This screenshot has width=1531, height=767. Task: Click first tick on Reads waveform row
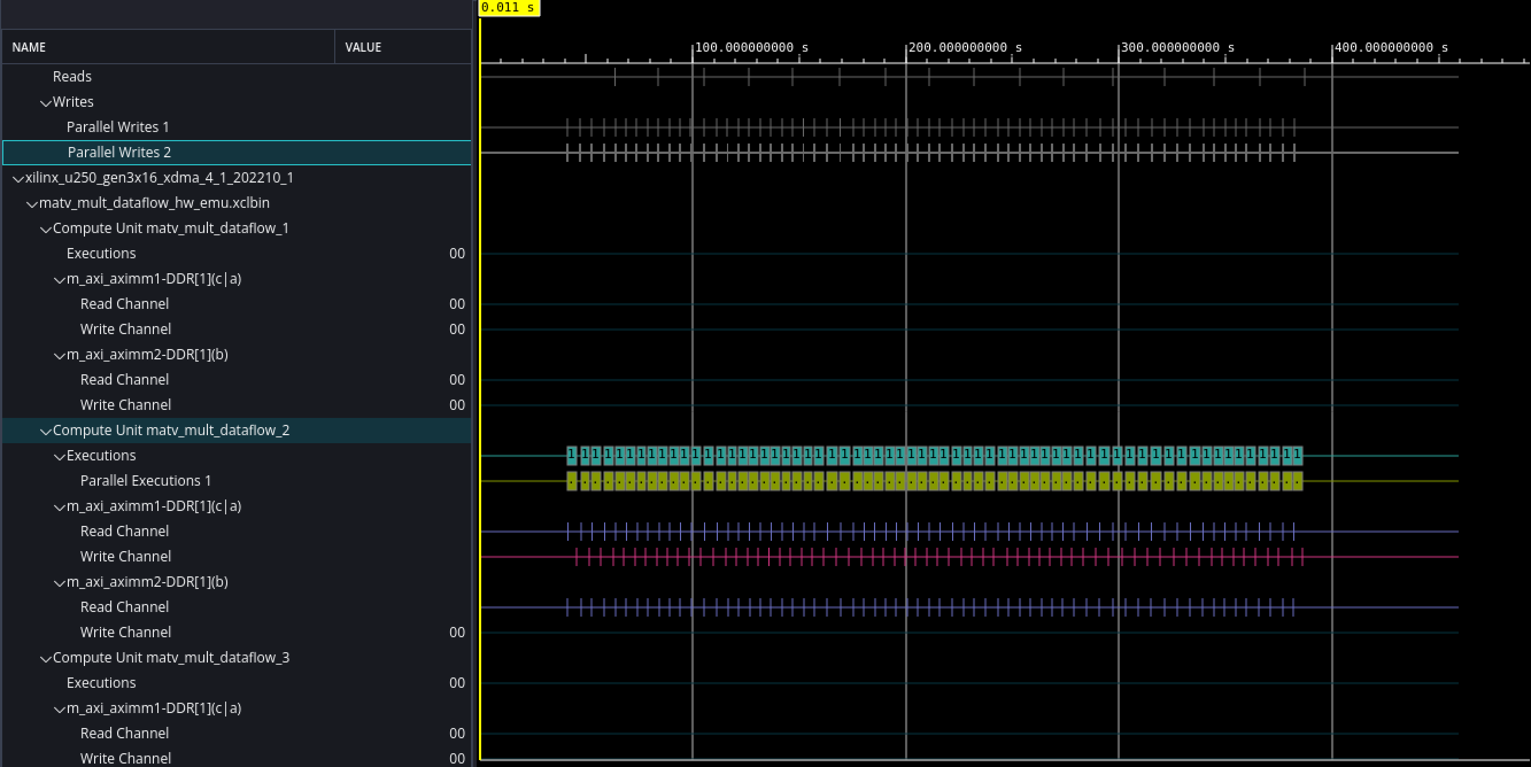pos(615,76)
